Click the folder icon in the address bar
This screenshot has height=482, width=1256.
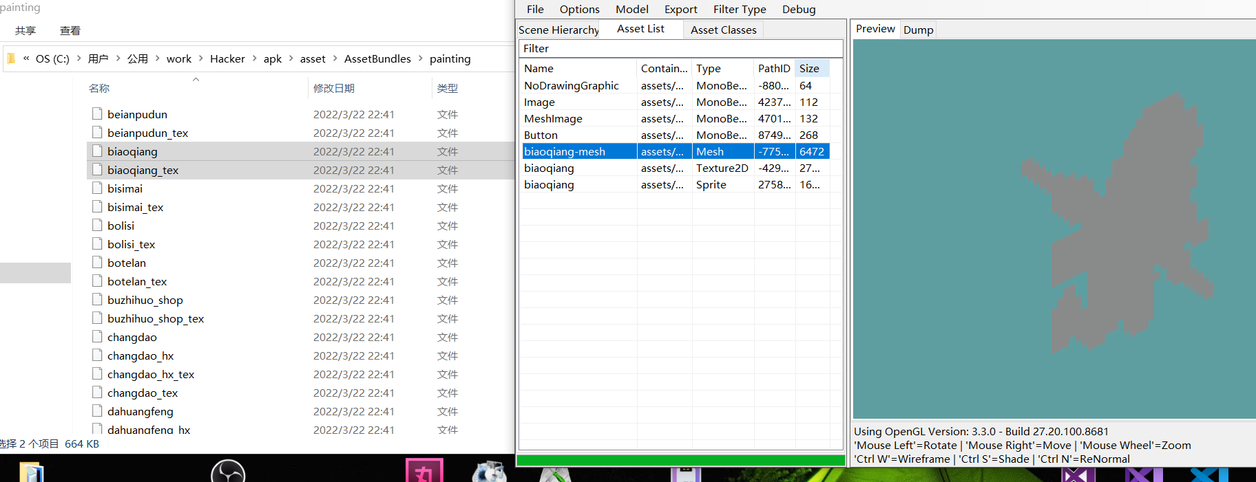click(11, 58)
